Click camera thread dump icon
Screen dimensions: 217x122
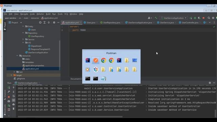click(x=9, y=101)
